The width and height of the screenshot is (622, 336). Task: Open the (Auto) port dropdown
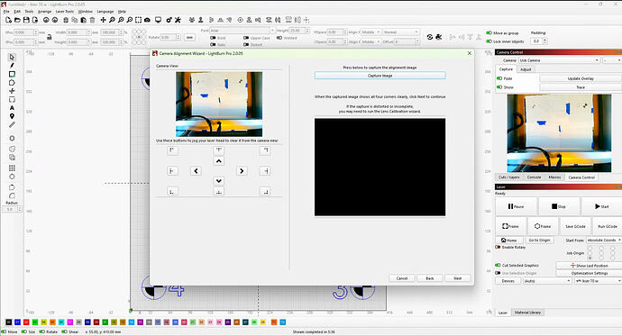coord(547,281)
